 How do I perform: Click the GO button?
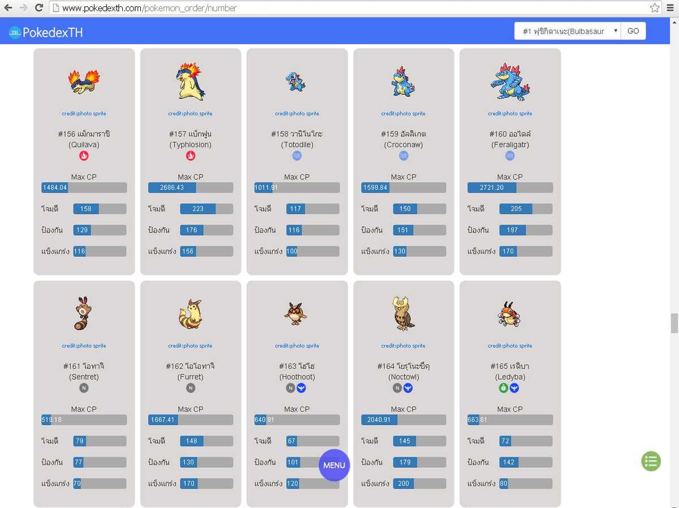[633, 31]
